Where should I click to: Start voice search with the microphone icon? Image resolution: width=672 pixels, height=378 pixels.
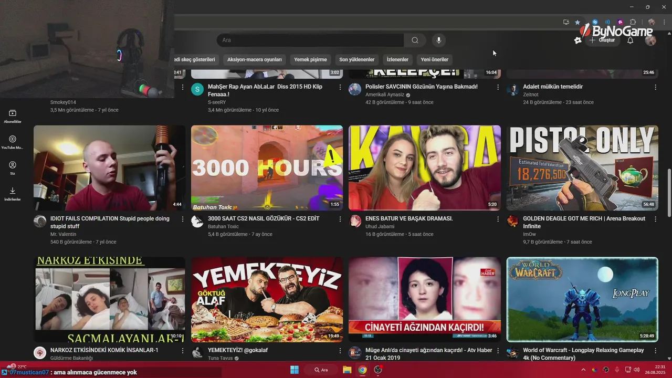point(438,40)
